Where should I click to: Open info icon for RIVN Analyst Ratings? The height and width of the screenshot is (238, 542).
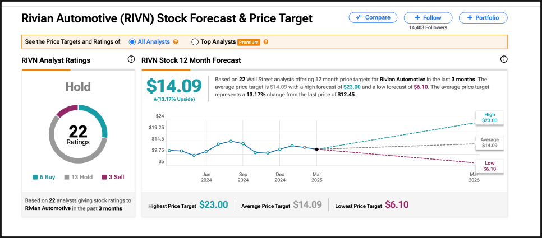(x=131, y=59)
